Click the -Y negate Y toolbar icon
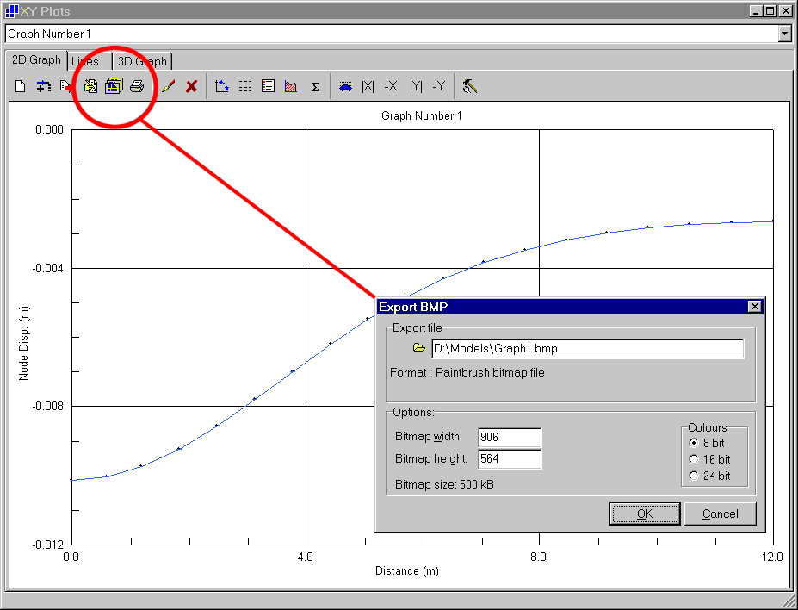Screen dimensions: 798x610 (x=439, y=86)
